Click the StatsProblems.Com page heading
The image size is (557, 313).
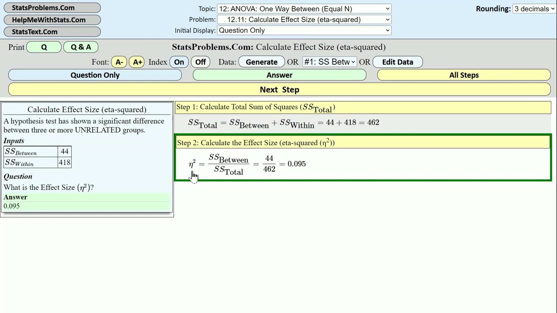[x=278, y=47]
